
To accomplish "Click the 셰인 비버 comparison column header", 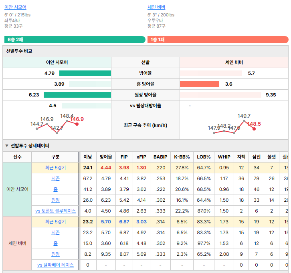I will tap(234, 62).
